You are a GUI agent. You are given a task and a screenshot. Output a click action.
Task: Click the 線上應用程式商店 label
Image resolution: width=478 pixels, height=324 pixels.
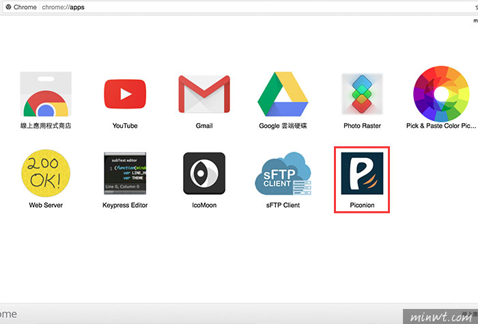[46, 126]
